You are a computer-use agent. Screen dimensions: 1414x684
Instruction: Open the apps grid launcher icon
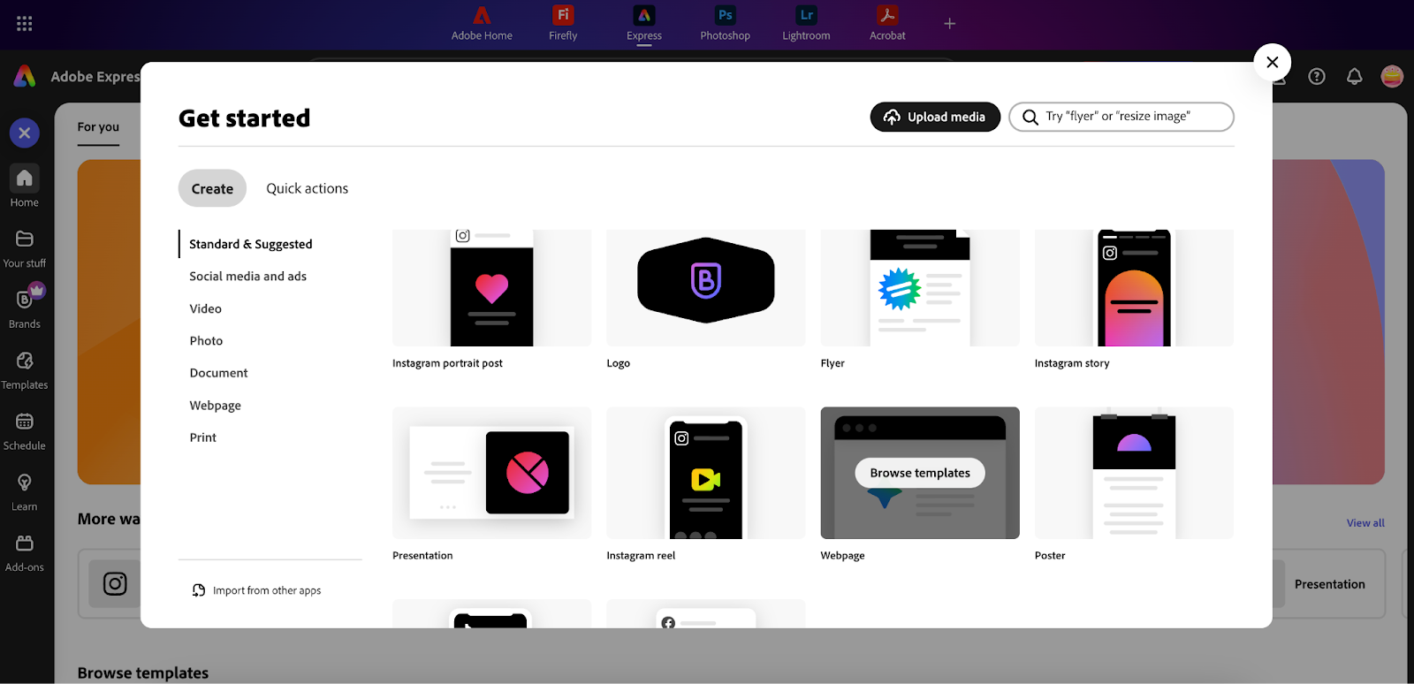[25, 24]
